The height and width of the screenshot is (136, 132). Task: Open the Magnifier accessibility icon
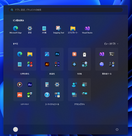(85, 85)
